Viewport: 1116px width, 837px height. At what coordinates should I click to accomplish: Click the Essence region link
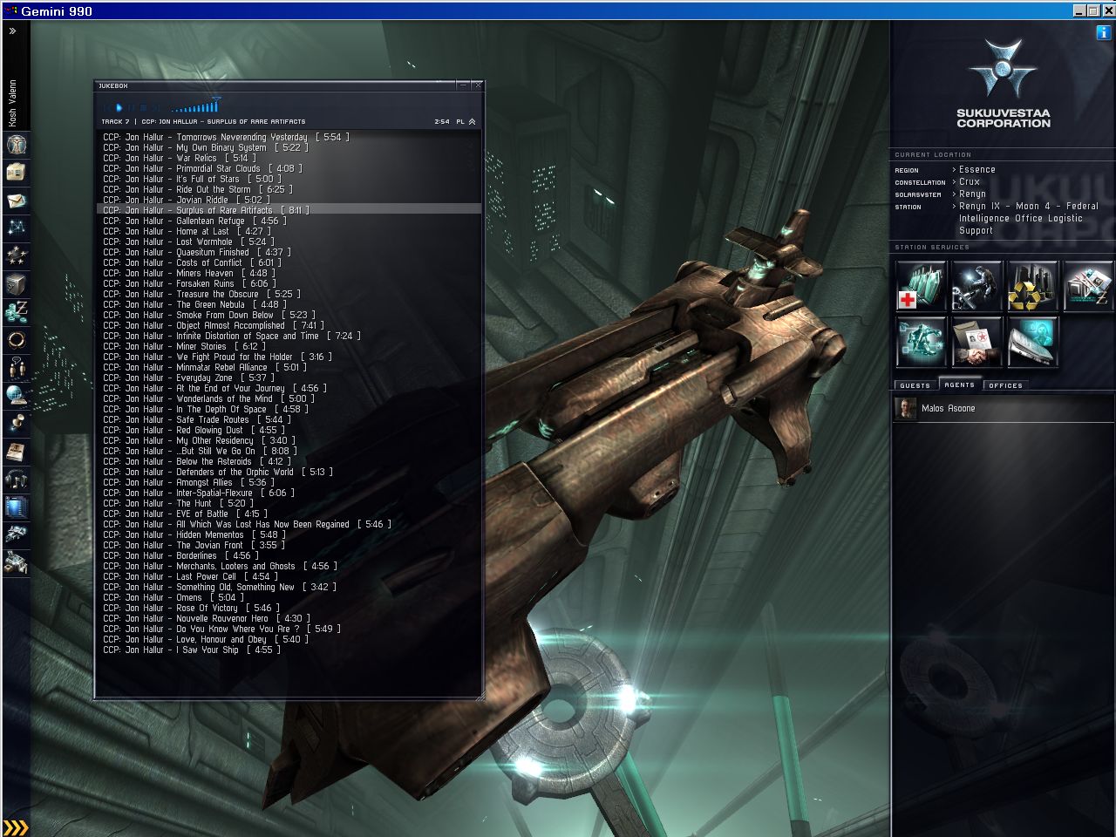point(977,170)
